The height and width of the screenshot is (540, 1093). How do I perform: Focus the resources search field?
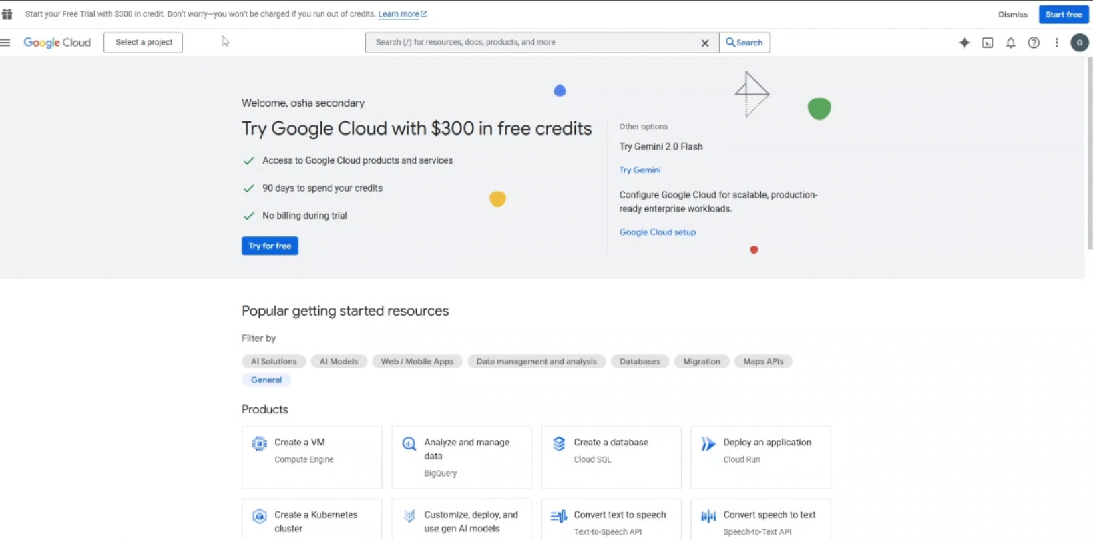coord(534,42)
